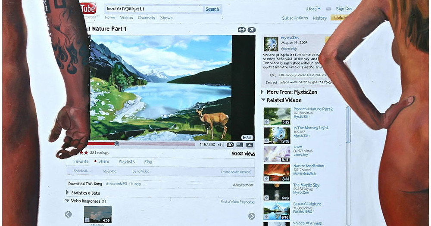The image size is (431, 226).
Task: Toggle HQ quality button on player
Action: [x=230, y=145]
